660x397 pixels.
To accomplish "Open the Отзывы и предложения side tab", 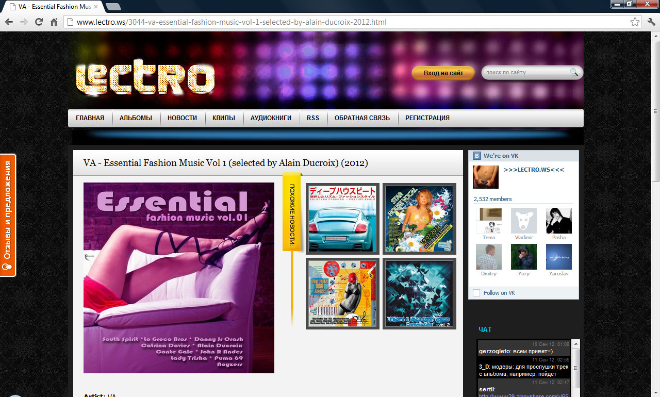I will (x=8, y=215).
